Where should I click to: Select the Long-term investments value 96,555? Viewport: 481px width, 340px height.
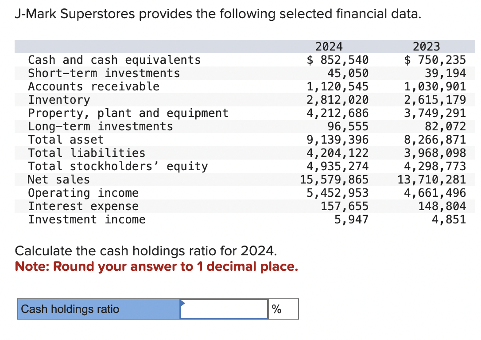pyautogui.click(x=353, y=126)
